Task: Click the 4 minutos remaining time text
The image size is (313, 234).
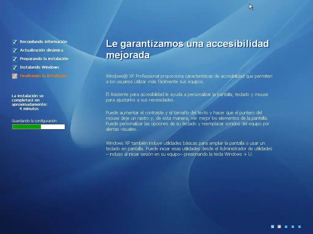Action: point(29,109)
